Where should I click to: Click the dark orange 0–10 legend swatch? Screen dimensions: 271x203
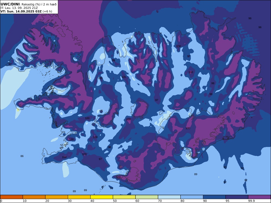[12, 197]
